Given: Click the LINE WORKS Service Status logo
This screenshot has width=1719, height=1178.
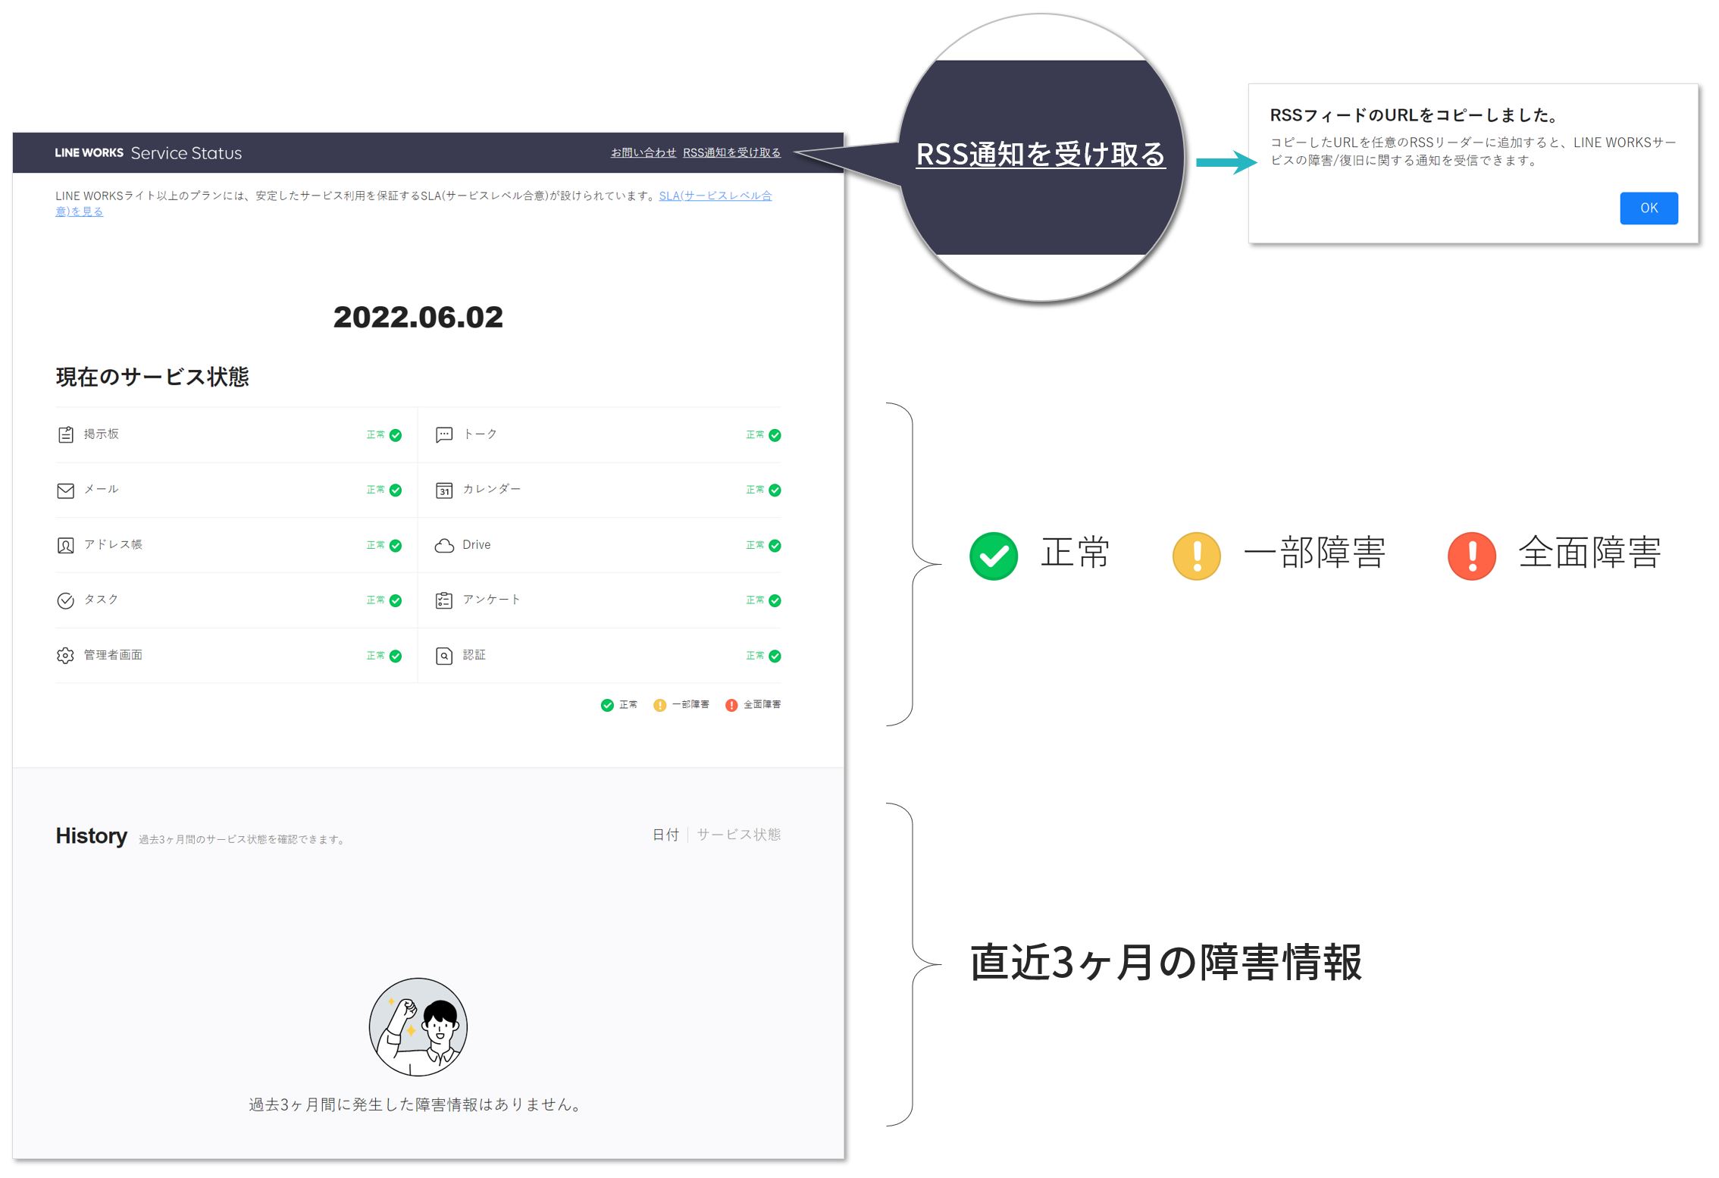Looking at the screenshot, I should click(149, 152).
